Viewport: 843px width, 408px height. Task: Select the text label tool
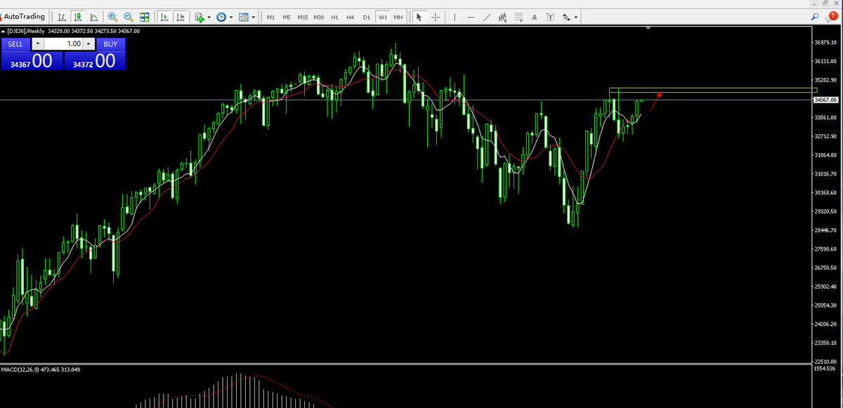click(550, 17)
